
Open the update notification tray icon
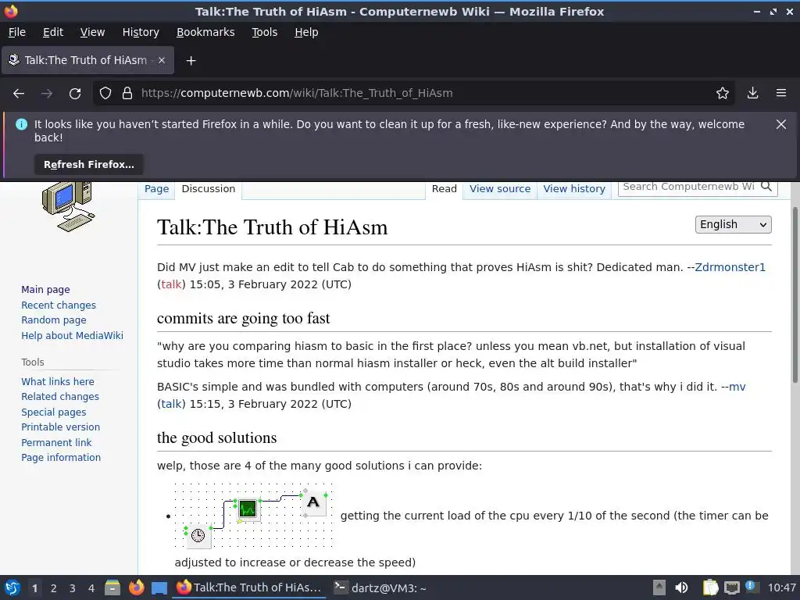pos(751,587)
